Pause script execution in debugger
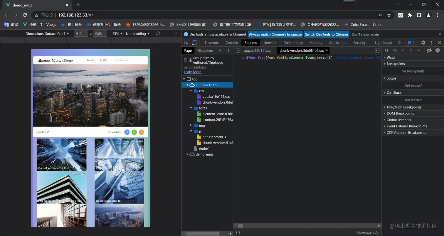 [387, 50]
